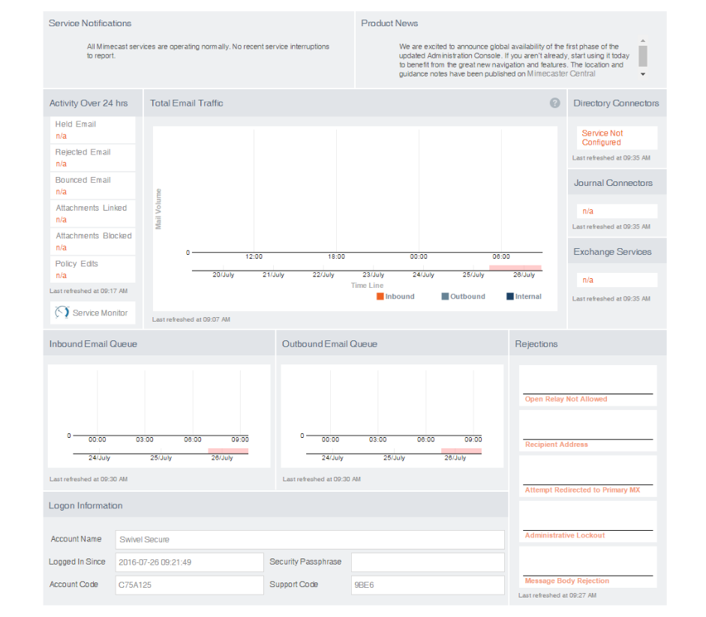Open the Mimecaster Central link
706x617 pixels.
(560, 73)
